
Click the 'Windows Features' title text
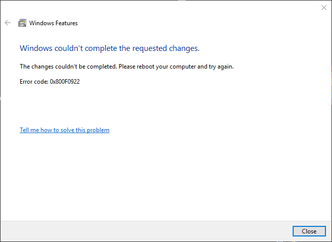pos(53,23)
